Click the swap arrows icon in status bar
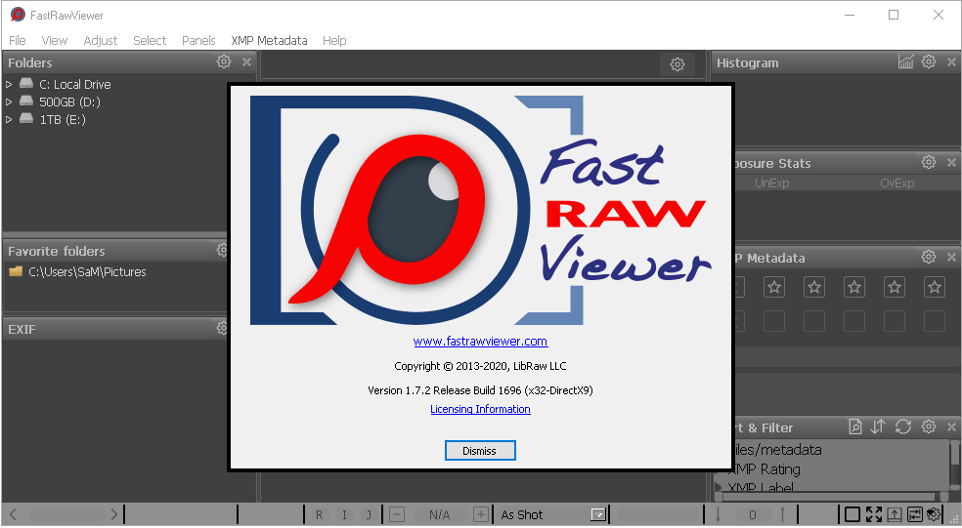The width and height of the screenshot is (962, 528). click(x=914, y=514)
